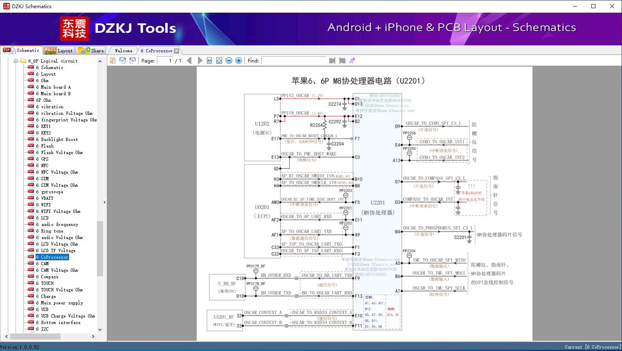Viewport: 622px width, 351px height.
Task: Click tree panel scroll down arrow
Action: tap(100, 329)
